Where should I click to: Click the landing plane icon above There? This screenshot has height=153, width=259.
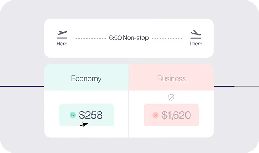pyautogui.click(x=196, y=34)
